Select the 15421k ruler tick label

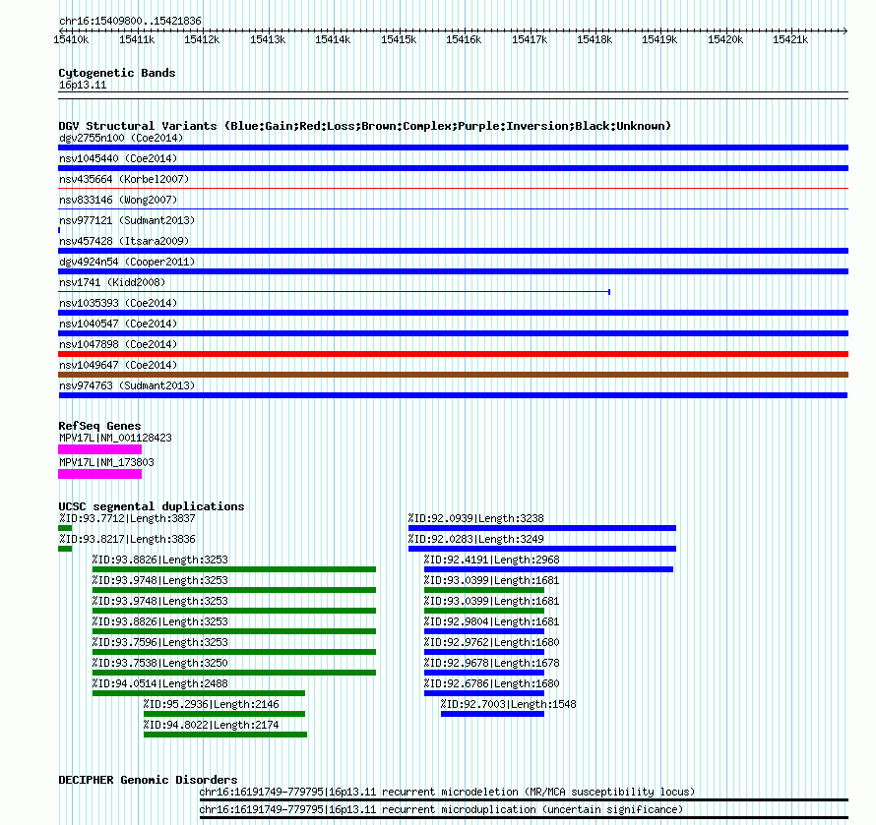(790, 39)
